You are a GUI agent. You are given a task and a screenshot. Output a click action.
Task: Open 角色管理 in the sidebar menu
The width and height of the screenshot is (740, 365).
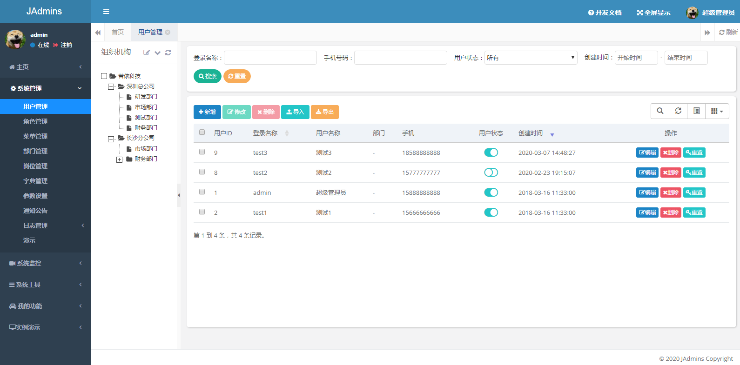(35, 121)
